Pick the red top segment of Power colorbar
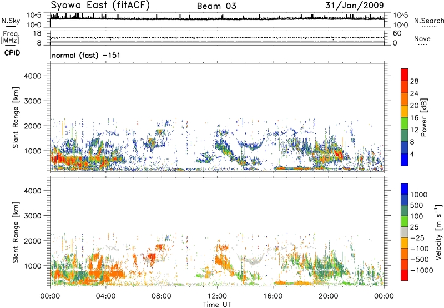 point(405,75)
